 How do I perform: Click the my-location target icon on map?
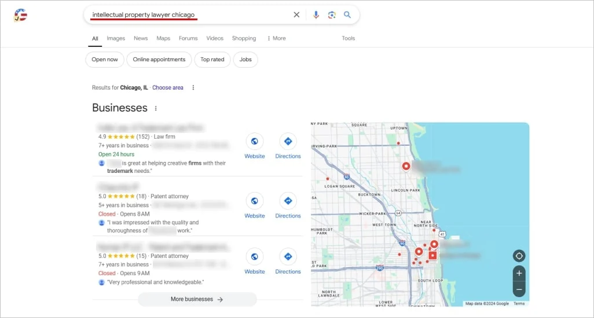(x=519, y=256)
